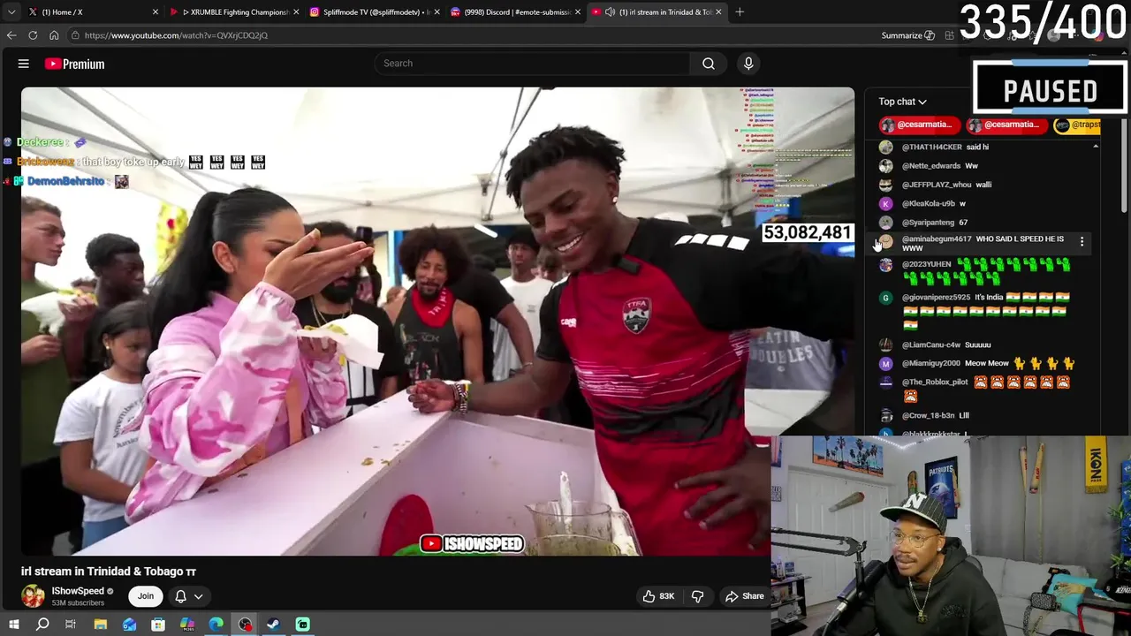
Task: Click @The_Roblox_pilot username in chat
Action: pos(935,382)
